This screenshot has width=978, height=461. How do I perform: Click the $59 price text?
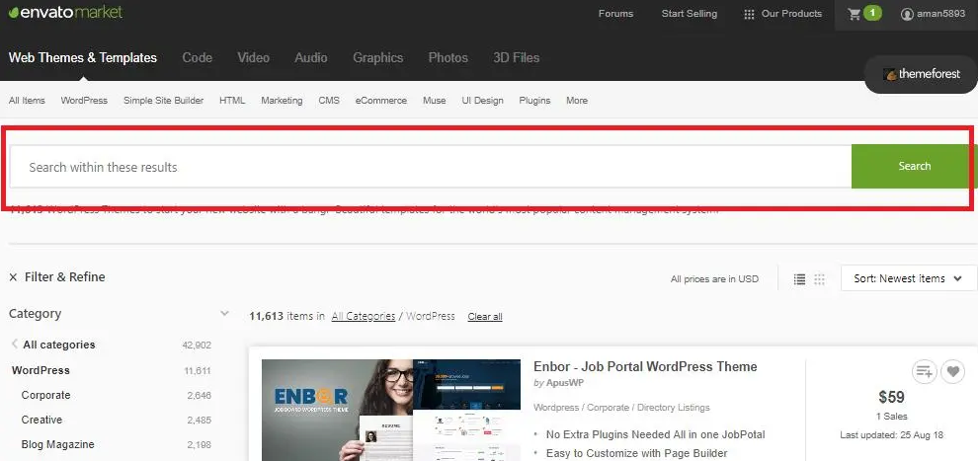891,397
